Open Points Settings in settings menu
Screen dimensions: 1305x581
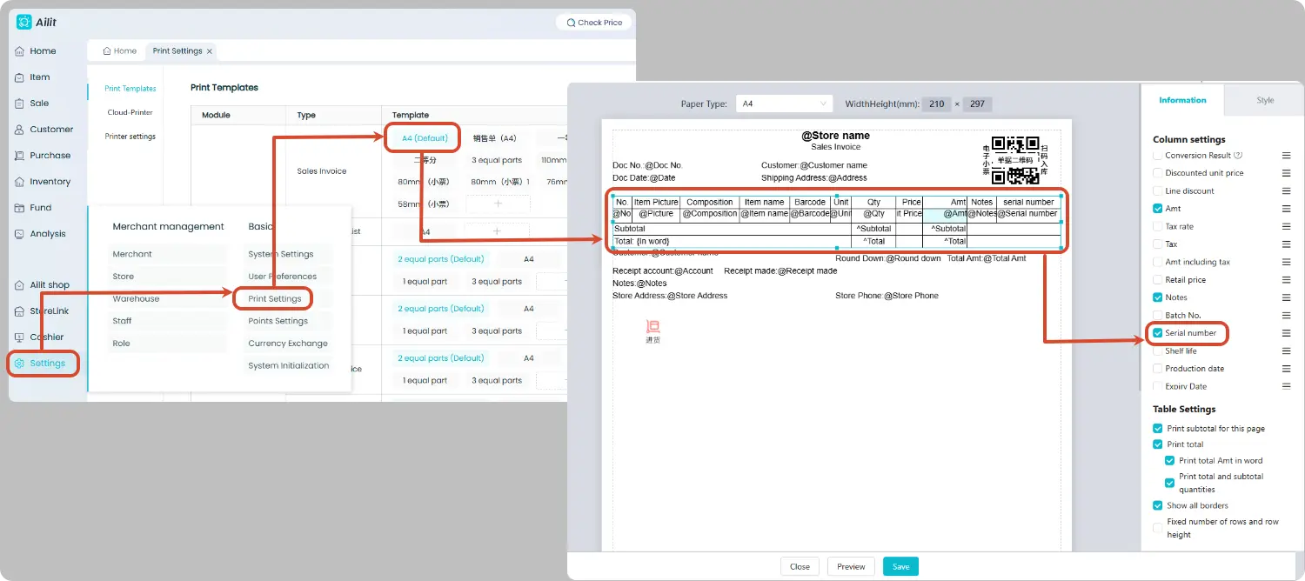278,321
